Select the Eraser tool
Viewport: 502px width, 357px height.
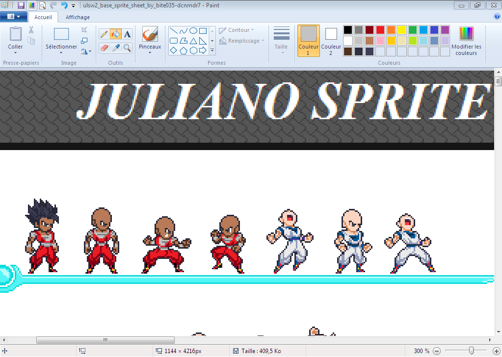(104, 48)
